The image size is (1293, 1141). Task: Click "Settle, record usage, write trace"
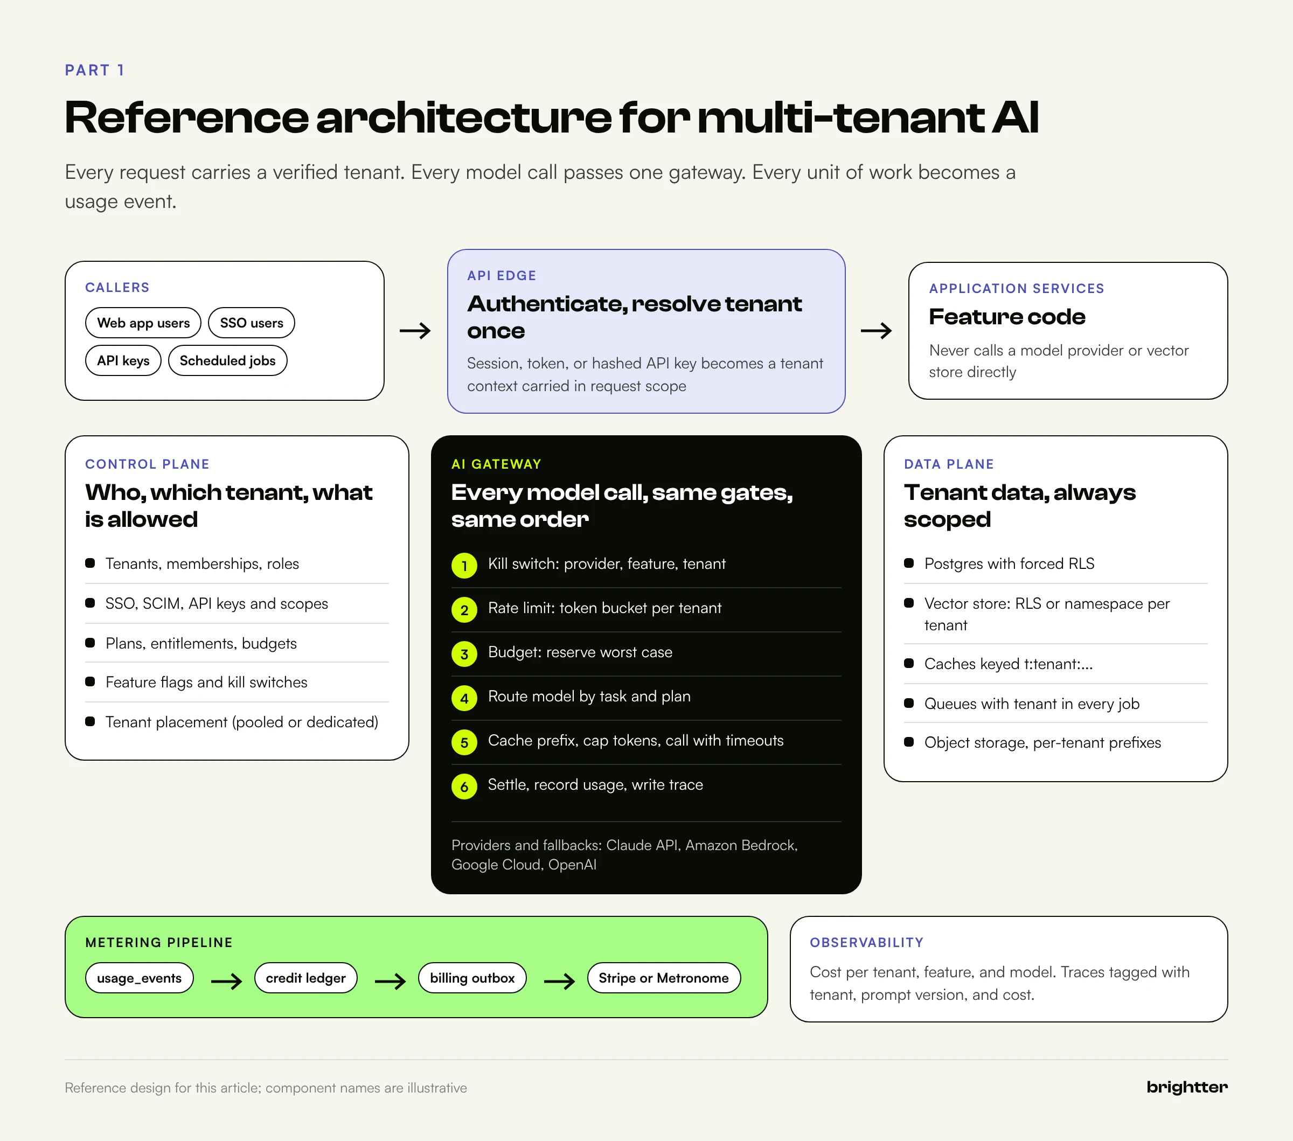[595, 785]
